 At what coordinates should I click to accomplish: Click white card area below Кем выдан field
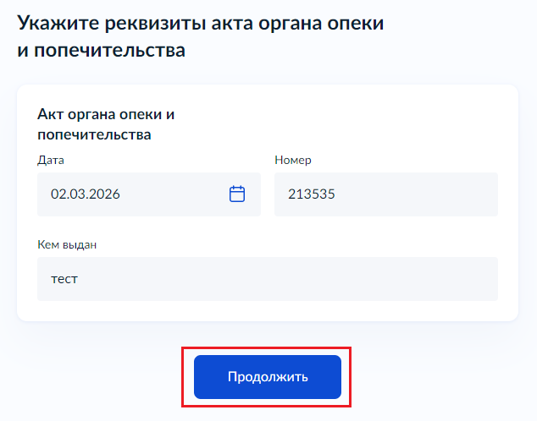(x=267, y=310)
